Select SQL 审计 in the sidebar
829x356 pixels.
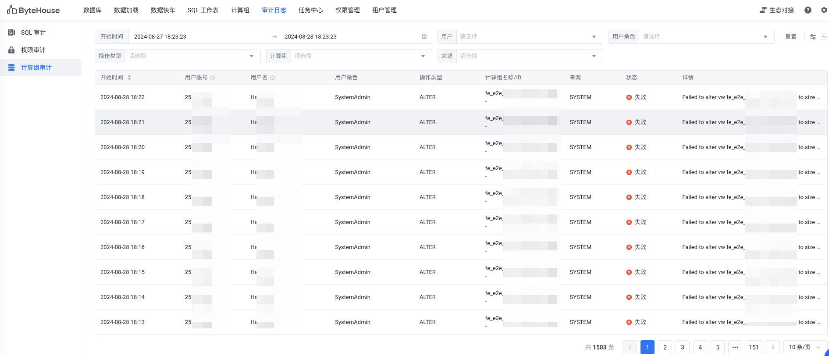coord(40,32)
